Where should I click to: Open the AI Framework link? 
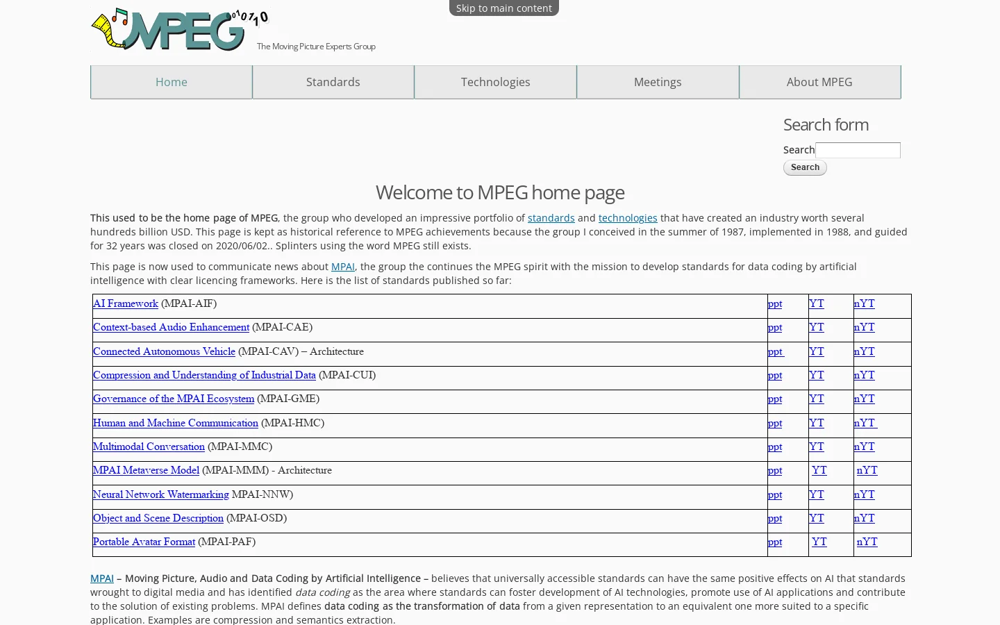pyautogui.click(x=126, y=303)
